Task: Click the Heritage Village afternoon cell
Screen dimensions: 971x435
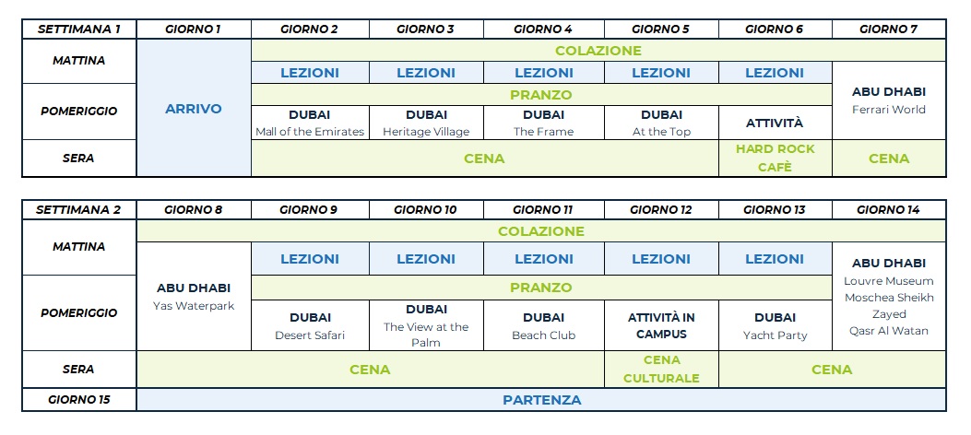Action: tap(426, 123)
